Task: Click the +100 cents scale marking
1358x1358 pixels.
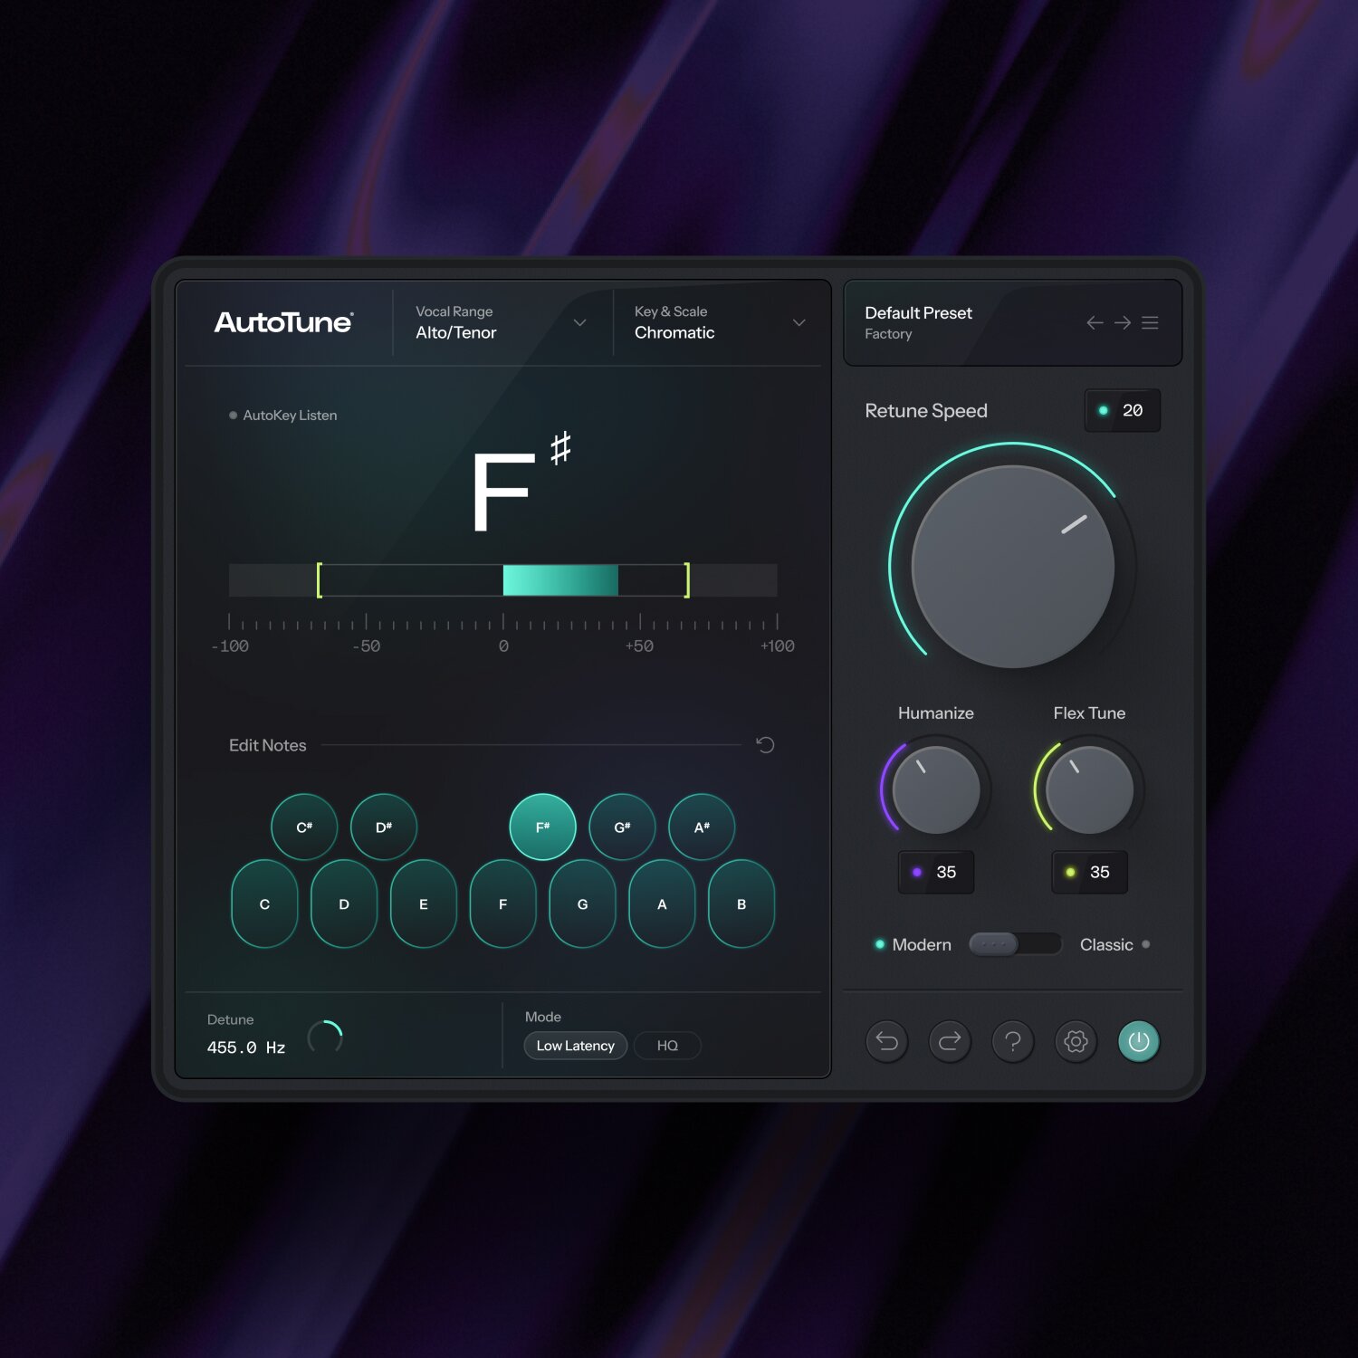Action: 778,646
